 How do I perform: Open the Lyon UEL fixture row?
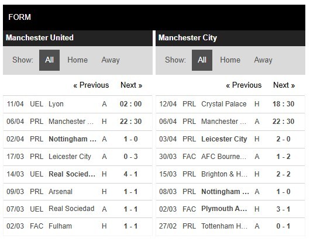pos(78,104)
